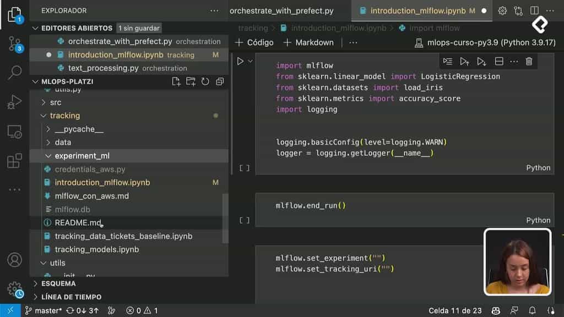Split the editor to the right
This screenshot has width=564, height=317.
pos(534,10)
